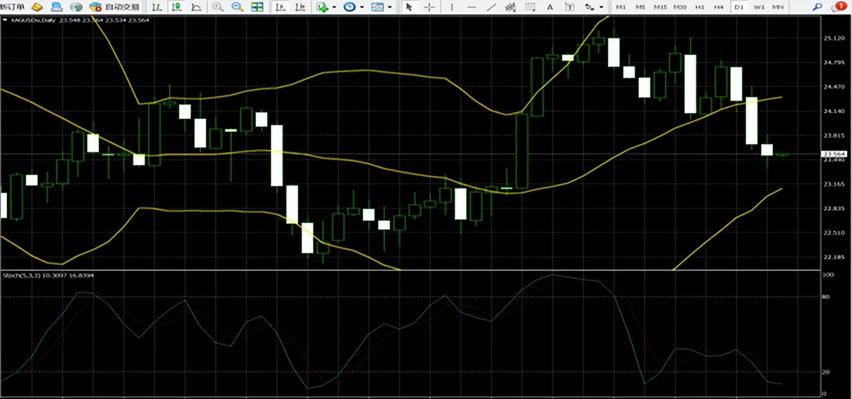Expand the Templates dropdown arrow
Image resolution: width=852 pixels, height=399 pixels.
[x=390, y=7]
